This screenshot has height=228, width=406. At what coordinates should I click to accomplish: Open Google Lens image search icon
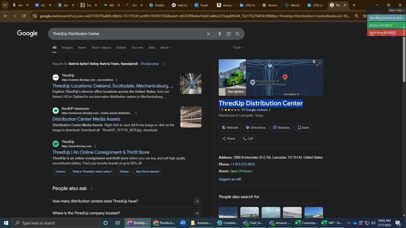(229, 34)
